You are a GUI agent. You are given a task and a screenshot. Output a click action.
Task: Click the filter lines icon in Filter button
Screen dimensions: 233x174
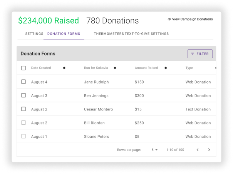pyautogui.click(x=193, y=54)
